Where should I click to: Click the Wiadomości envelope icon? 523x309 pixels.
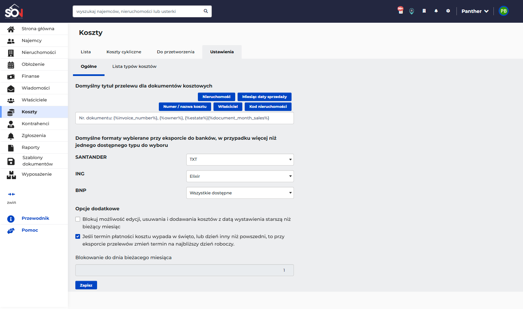click(11, 89)
